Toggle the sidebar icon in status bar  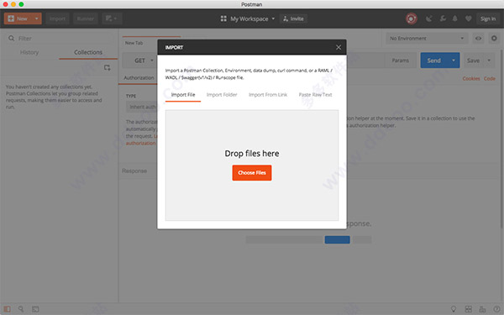(x=7, y=309)
